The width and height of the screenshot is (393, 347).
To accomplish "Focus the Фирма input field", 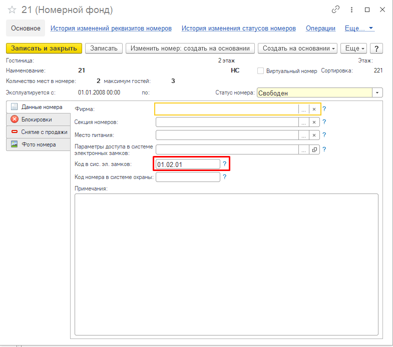I will pyautogui.click(x=227, y=109).
